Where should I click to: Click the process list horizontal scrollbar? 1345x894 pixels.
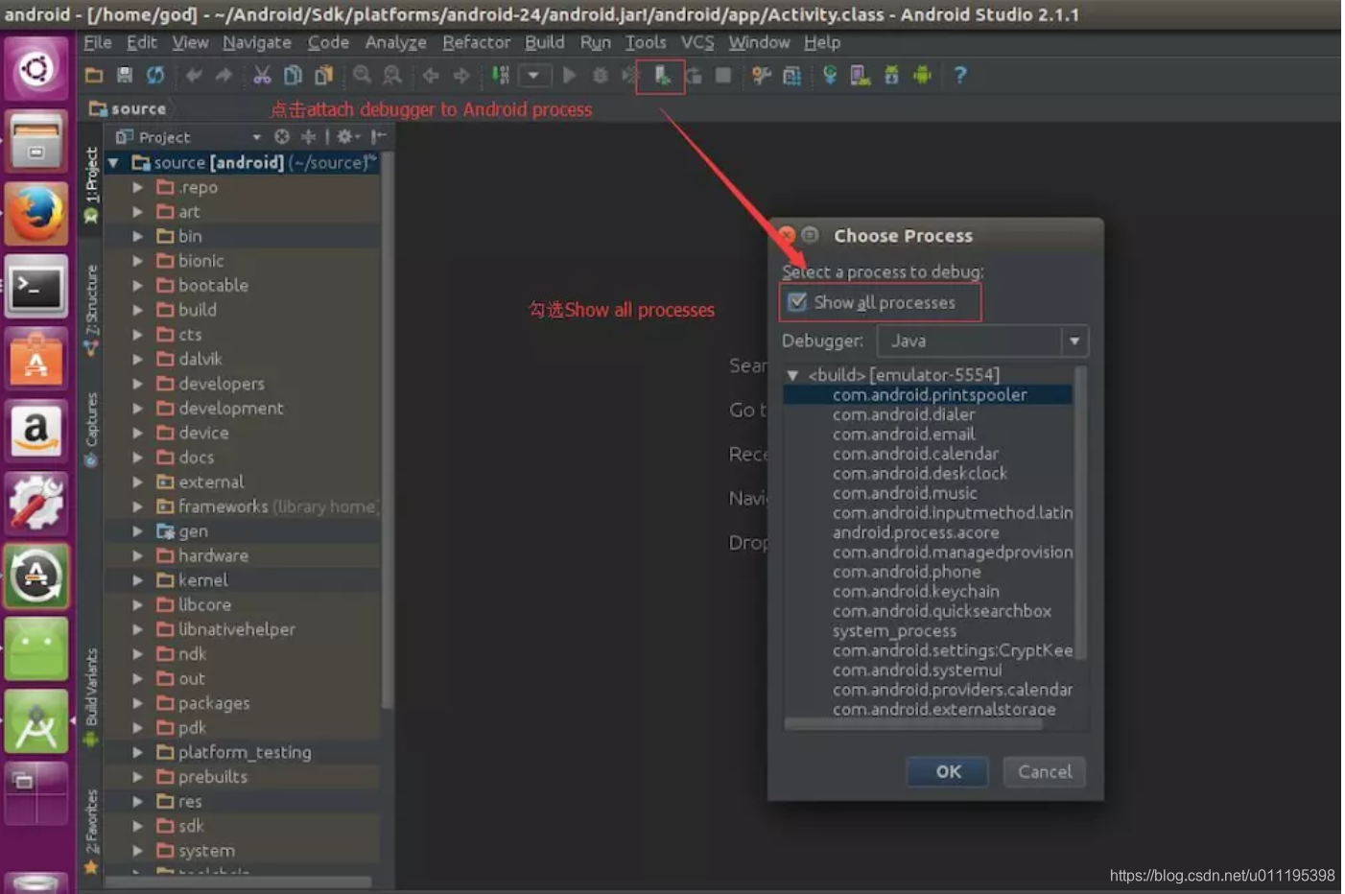pyautogui.click(x=913, y=724)
